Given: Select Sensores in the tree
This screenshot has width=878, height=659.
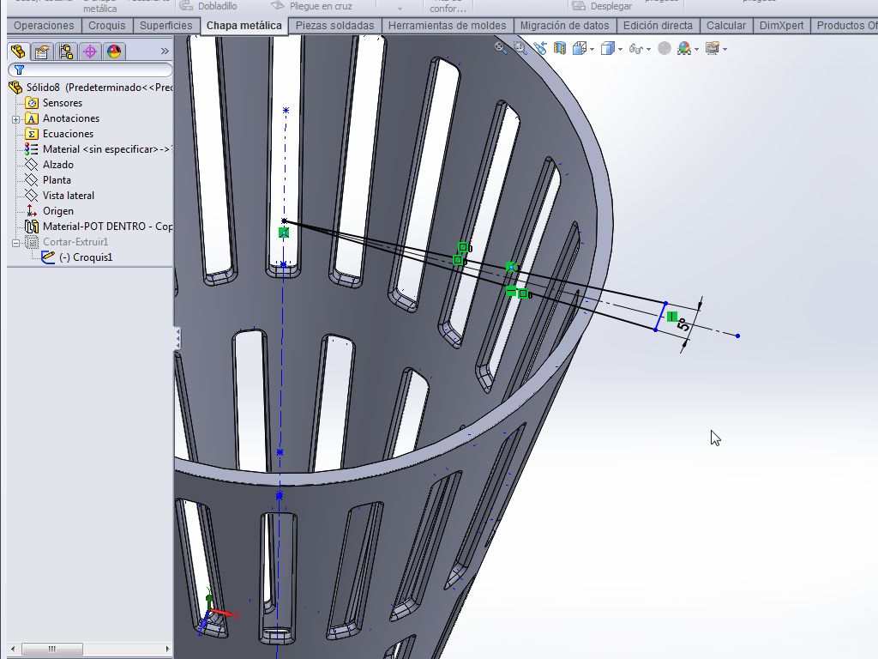Looking at the screenshot, I should [x=62, y=103].
